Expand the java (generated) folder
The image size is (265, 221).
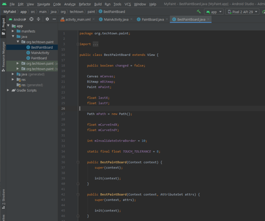(x=13, y=74)
